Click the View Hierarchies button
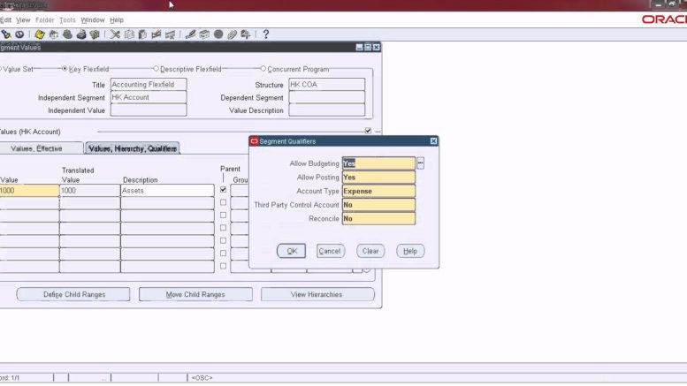Image resolution: width=687 pixels, height=386 pixels. point(317,294)
